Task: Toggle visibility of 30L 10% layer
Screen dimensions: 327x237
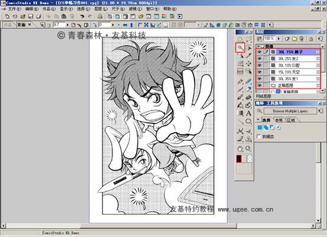Action: (x=259, y=66)
